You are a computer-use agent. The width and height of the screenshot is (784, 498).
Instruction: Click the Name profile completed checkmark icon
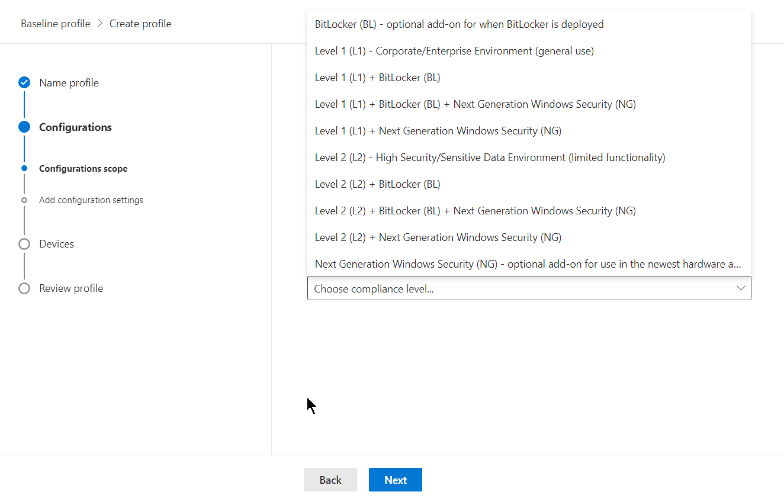[x=24, y=83]
